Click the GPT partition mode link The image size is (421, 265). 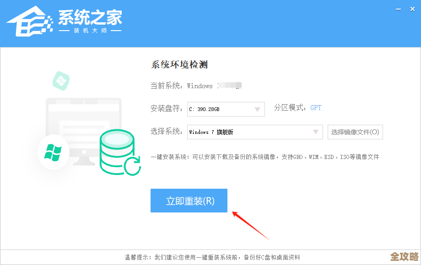click(x=315, y=108)
